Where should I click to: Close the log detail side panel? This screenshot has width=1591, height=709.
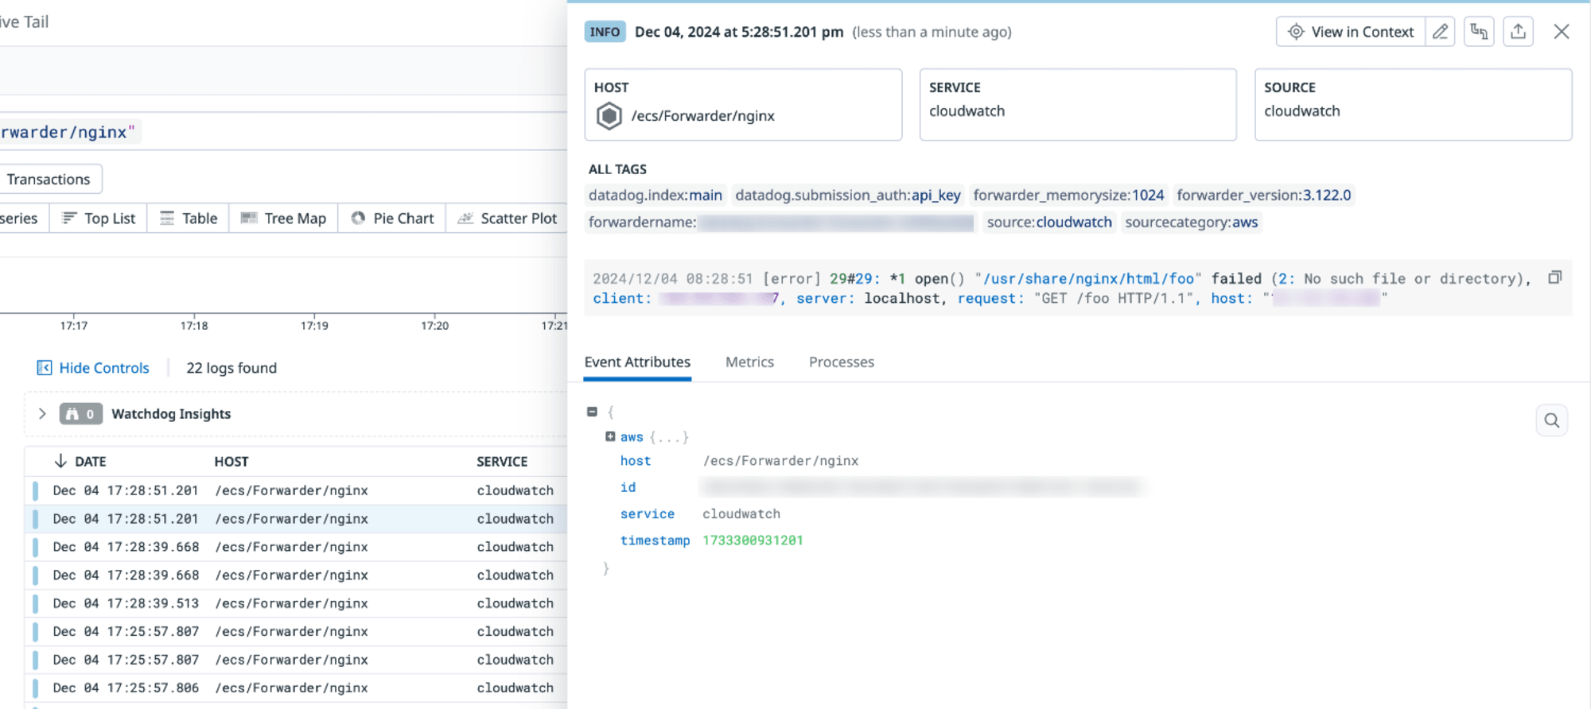click(1562, 32)
